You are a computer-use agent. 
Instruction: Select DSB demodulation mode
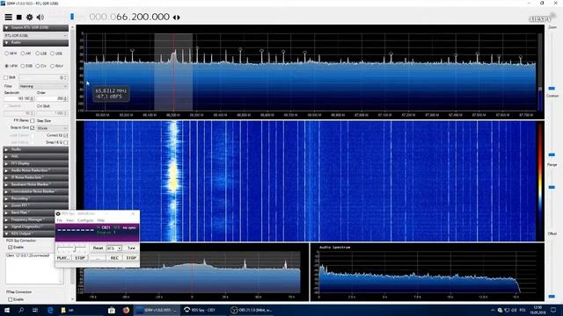[x=27, y=66]
